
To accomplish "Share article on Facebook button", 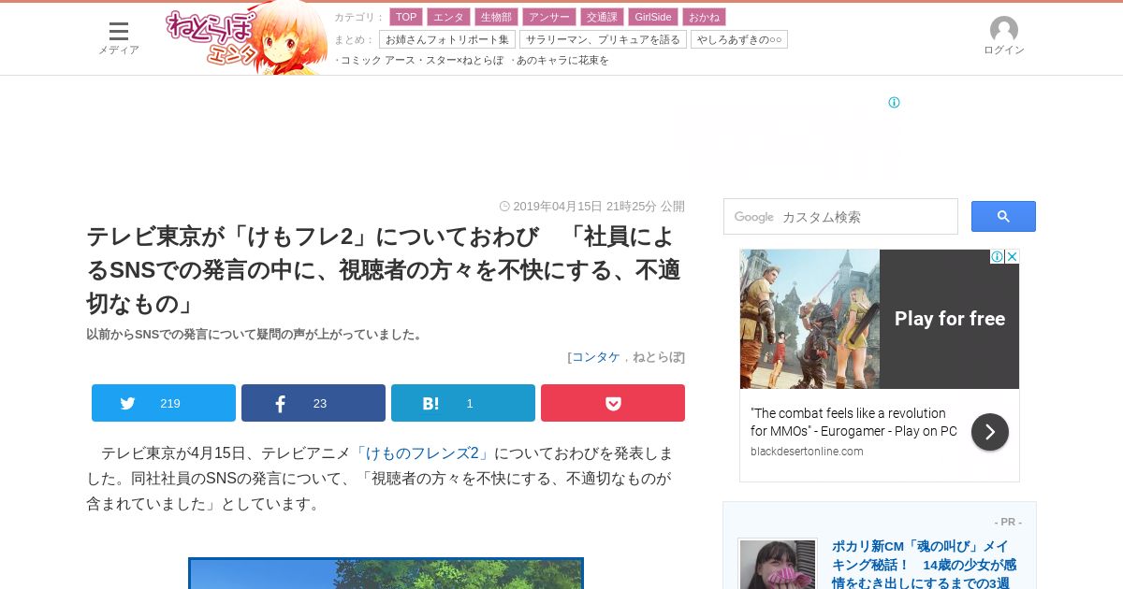I will pos(314,403).
